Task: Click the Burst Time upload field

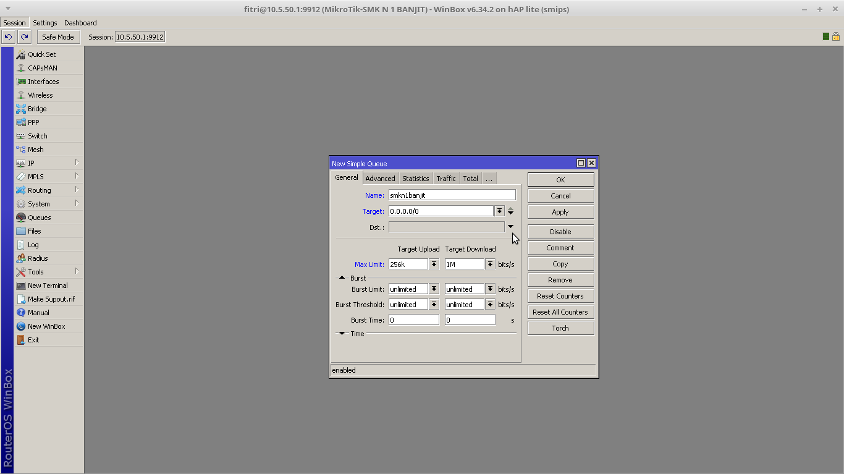Action: [413, 320]
